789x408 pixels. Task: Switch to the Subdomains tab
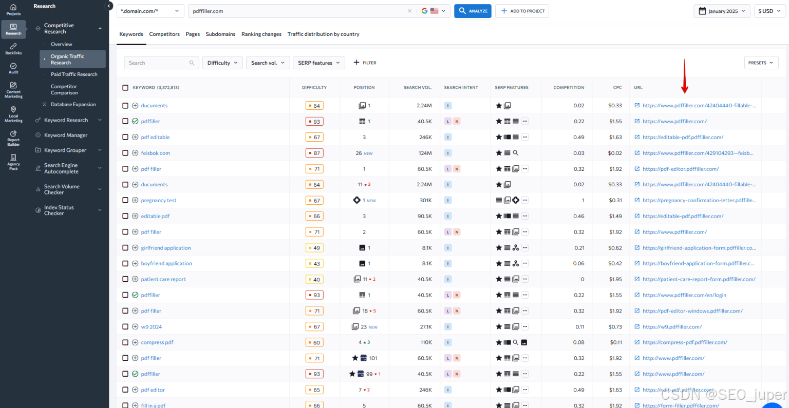click(220, 34)
